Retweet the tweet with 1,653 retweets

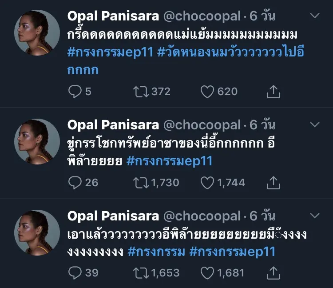(x=141, y=272)
